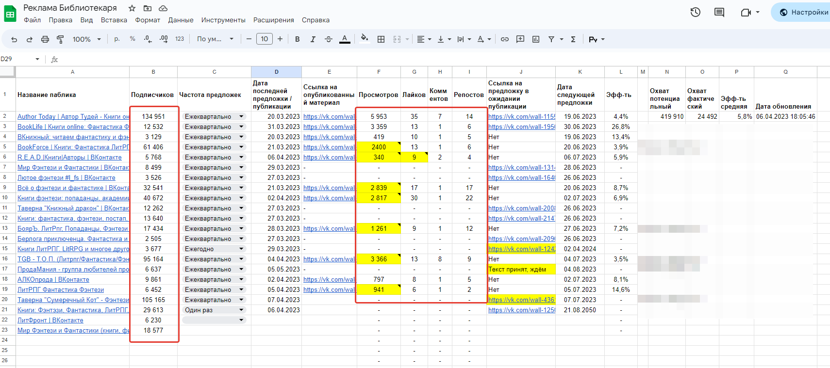Image resolution: width=830 pixels, height=368 pixels.
Task: Click the Настройки share button
Action: click(x=804, y=12)
